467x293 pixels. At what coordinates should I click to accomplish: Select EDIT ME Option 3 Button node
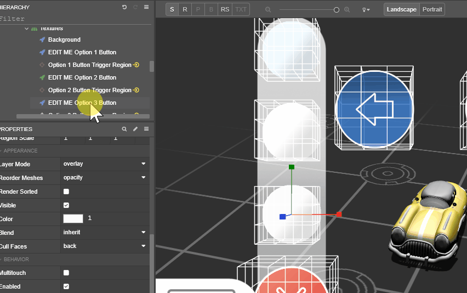(x=82, y=103)
